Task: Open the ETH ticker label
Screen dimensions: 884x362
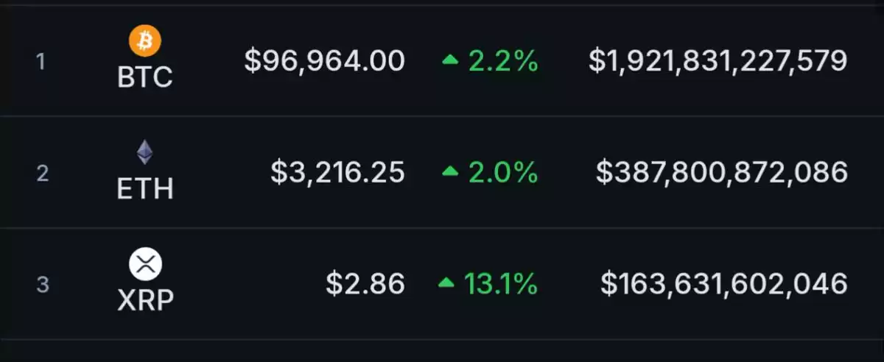Action: [145, 189]
